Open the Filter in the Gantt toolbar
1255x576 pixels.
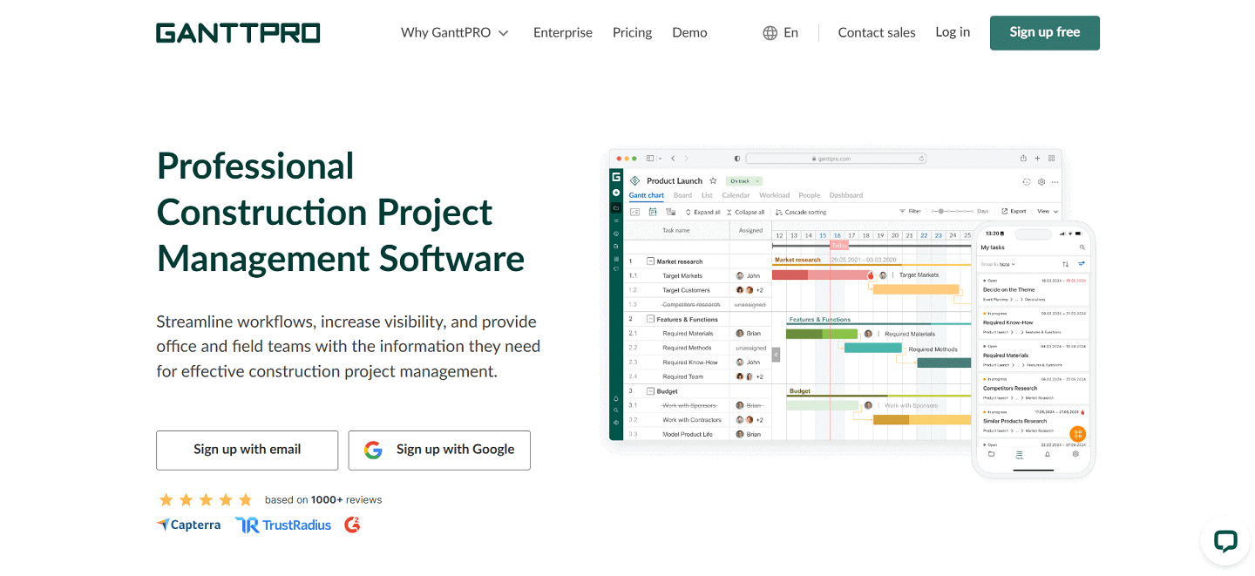(x=910, y=211)
